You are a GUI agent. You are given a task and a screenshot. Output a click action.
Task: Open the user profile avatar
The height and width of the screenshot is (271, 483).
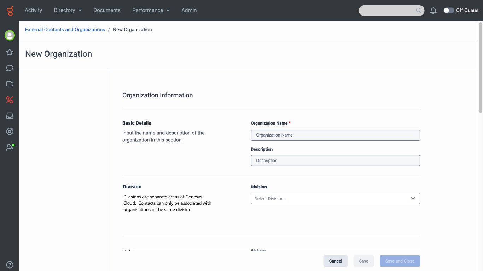point(10,35)
